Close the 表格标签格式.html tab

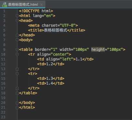click(42, 5)
